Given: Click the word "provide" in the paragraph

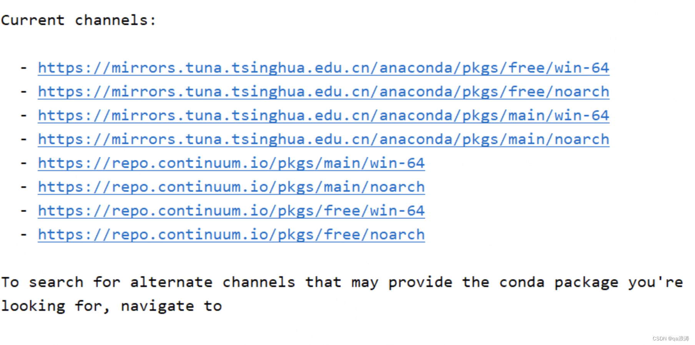Looking at the screenshot, I should click(x=420, y=283).
